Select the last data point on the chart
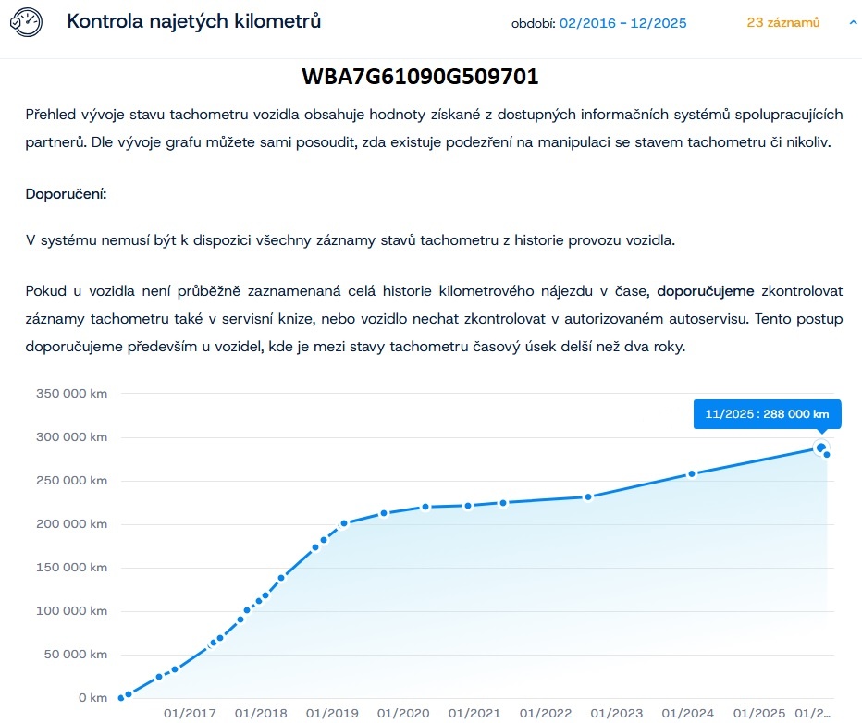This screenshot has height=723, width=862. [x=827, y=454]
